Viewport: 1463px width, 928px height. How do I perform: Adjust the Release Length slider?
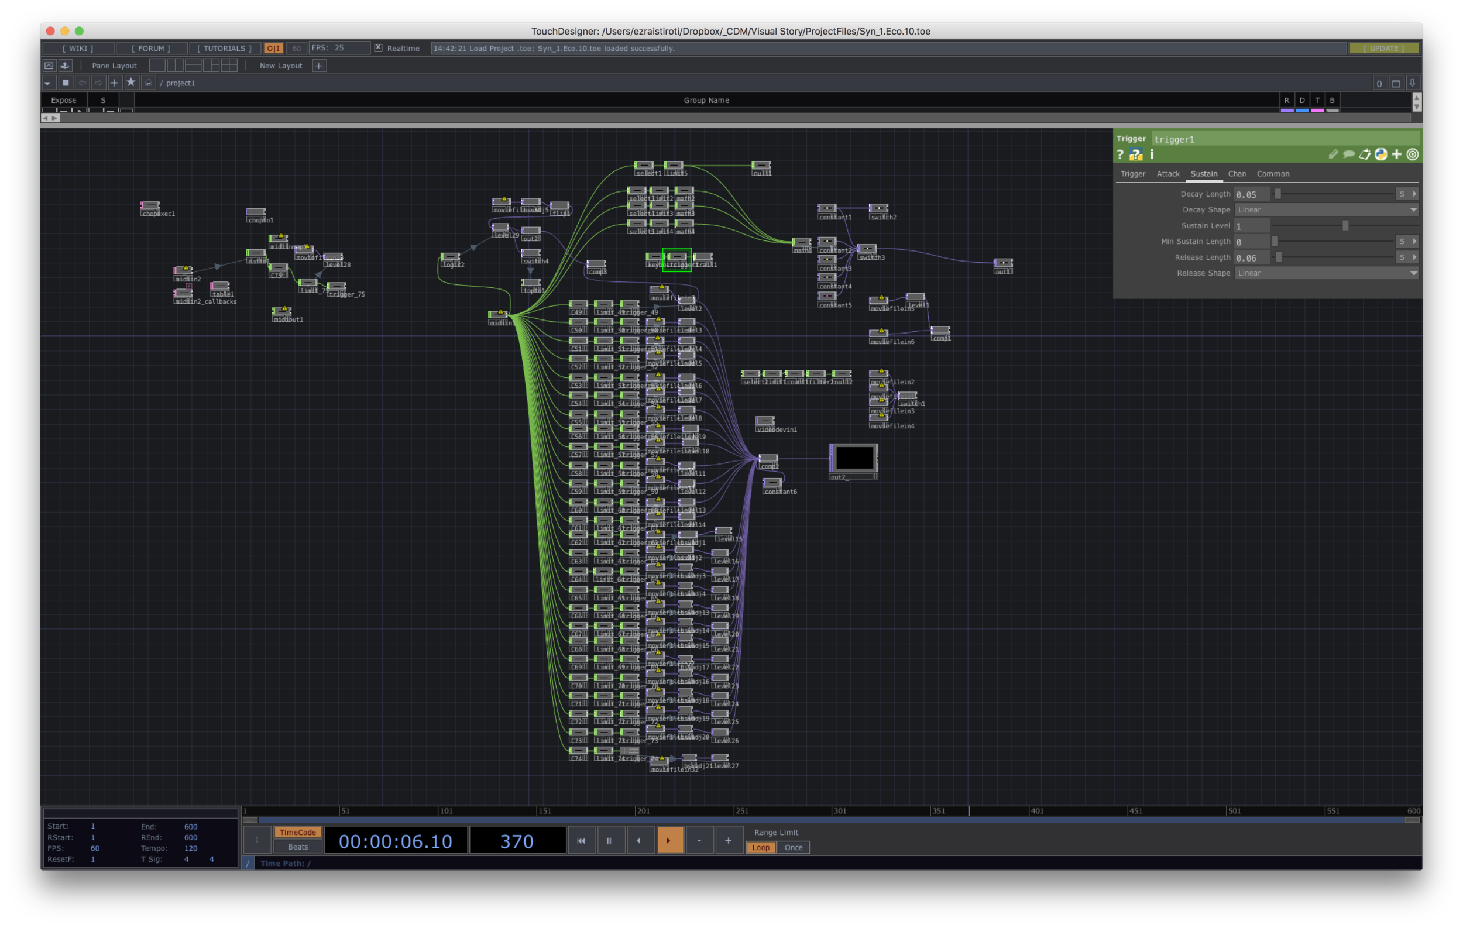(x=1333, y=257)
